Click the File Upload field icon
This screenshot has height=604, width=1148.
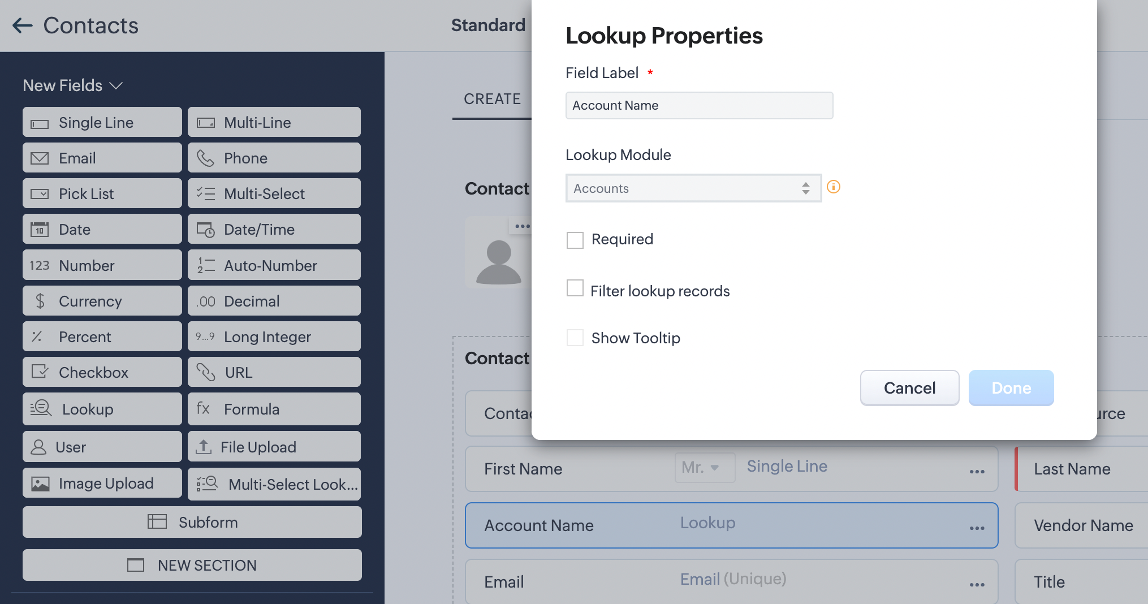click(x=203, y=447)
